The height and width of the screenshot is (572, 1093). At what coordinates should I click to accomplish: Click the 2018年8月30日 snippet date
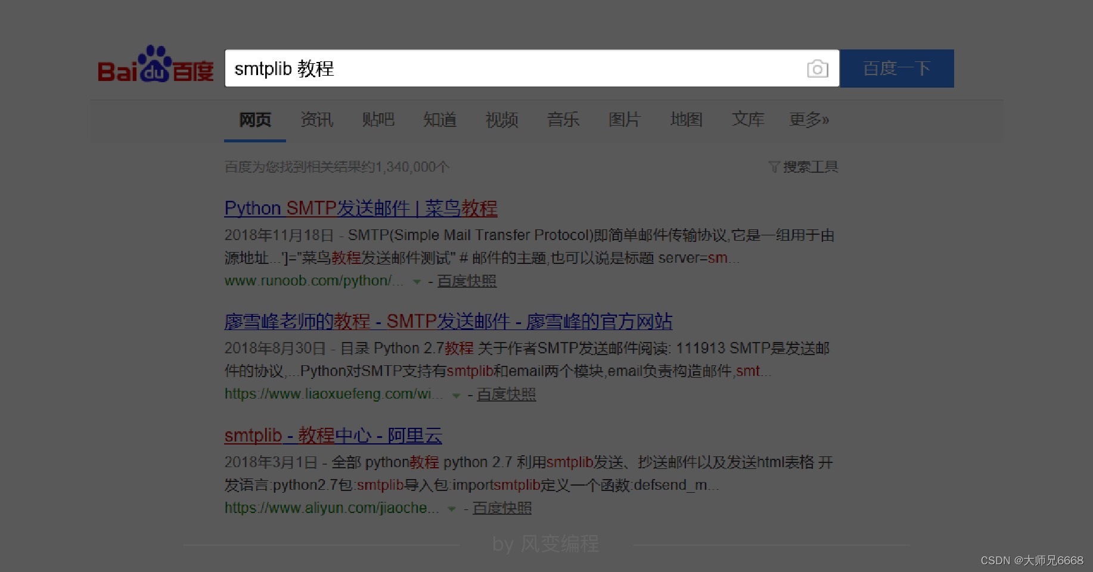(275, 349)
